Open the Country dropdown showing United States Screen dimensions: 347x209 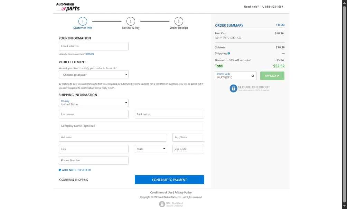[x=93, y=103]
